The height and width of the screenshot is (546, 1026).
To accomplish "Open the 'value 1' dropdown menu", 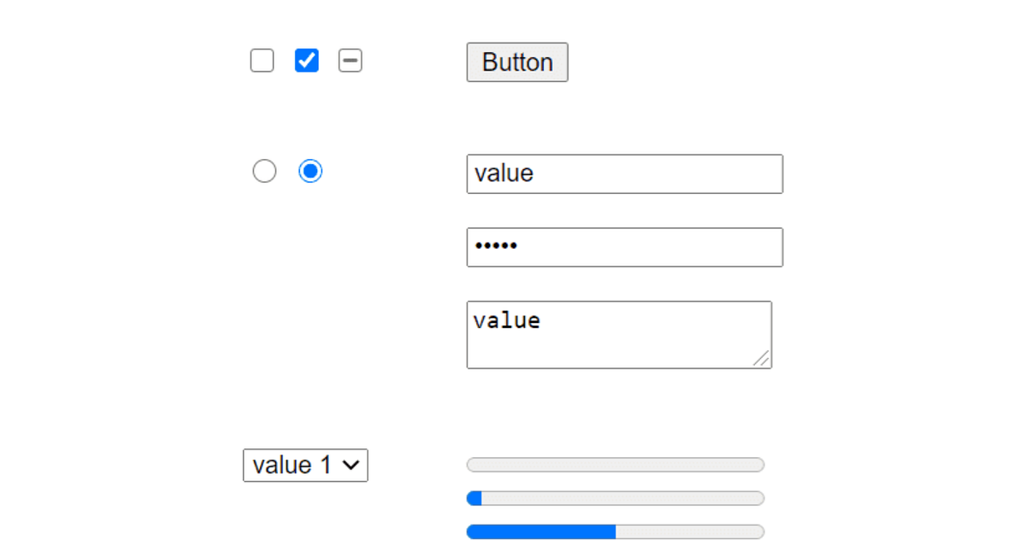I will [305, 466].
